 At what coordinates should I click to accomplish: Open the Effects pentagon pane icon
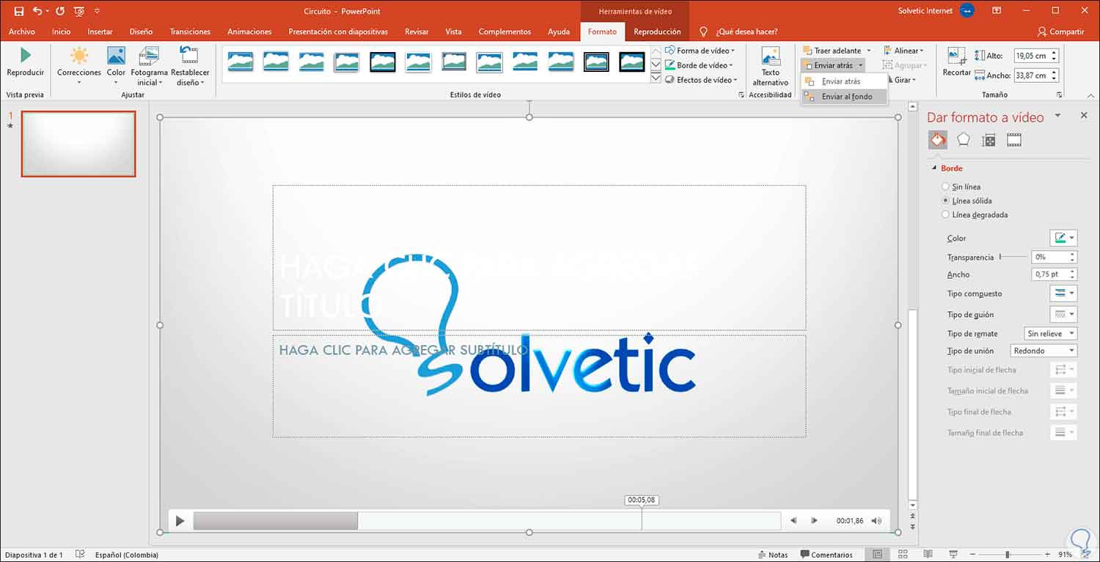pyautogui.click(x=963, y=139)
